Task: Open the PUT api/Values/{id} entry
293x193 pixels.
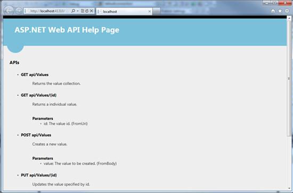Action: [x=39, y=175]
